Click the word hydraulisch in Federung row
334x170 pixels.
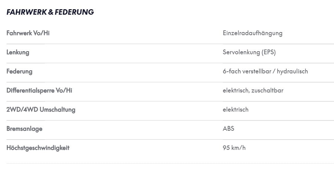[x=292, y=72]
